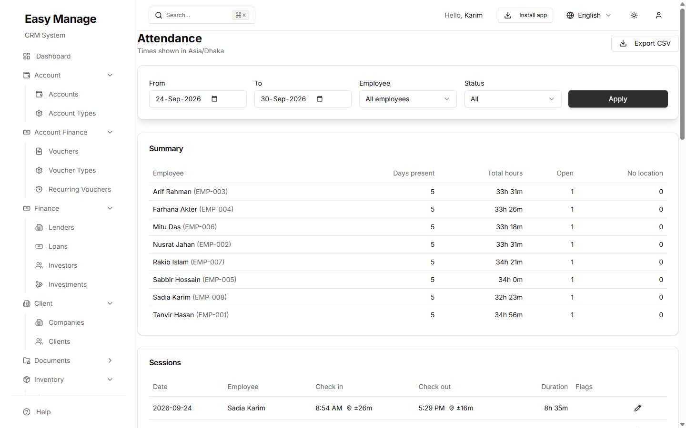Click the Lenders building icon
Screen dimensions: 686x428
point(39,227)
